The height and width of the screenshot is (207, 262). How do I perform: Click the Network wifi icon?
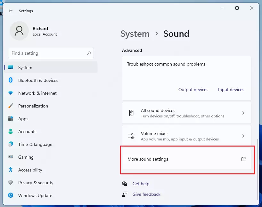tap(11, 93)
